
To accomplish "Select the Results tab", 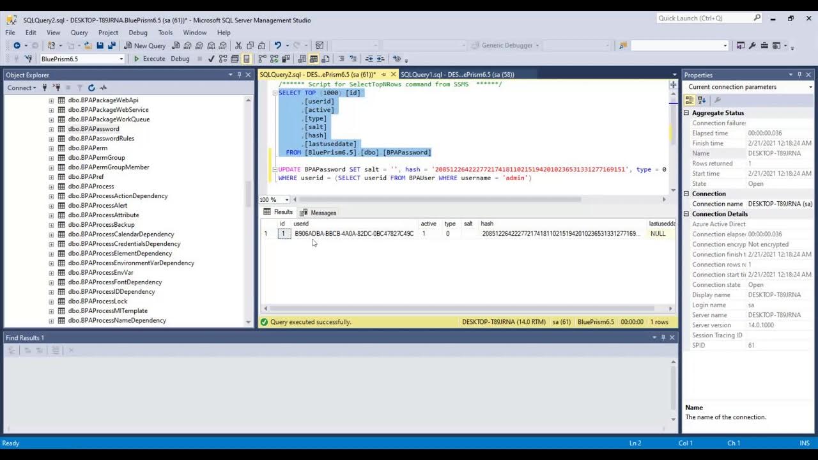I will click(278, 212).
